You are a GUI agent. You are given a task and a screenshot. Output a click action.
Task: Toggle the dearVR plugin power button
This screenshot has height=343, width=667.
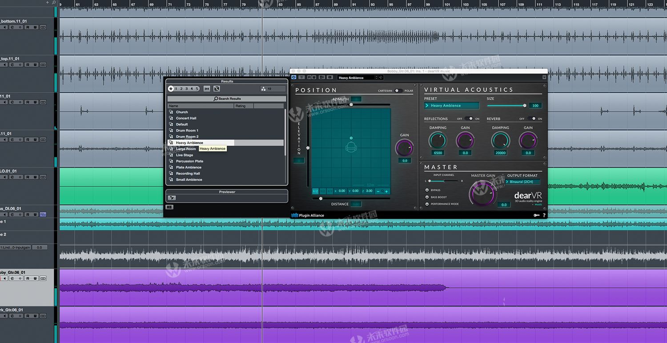click(x=294, y=77)
